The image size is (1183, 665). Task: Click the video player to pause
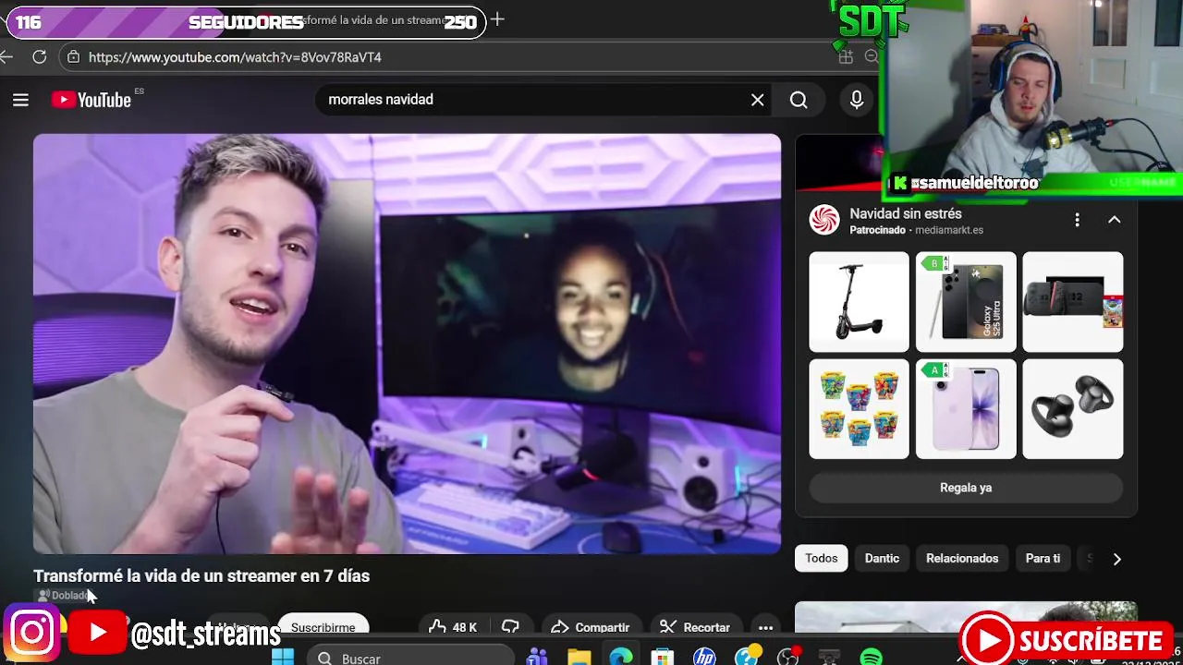click(x=407, y=344)
